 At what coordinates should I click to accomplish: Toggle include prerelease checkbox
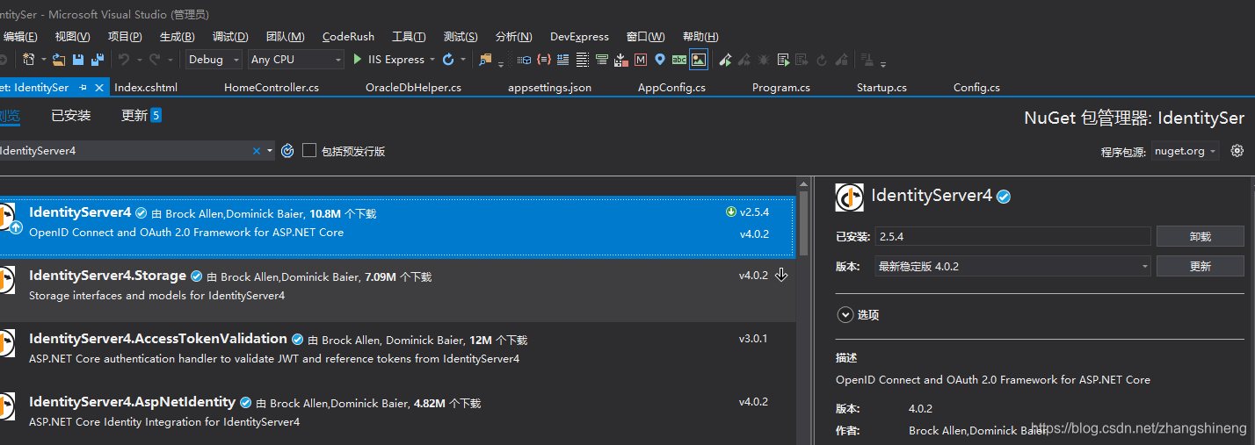(309, 150)
